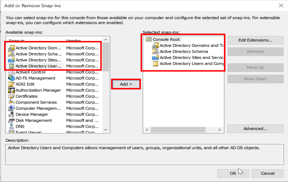
Task: Select the Device Manager snap-in icon
Action: coord(11,114)
